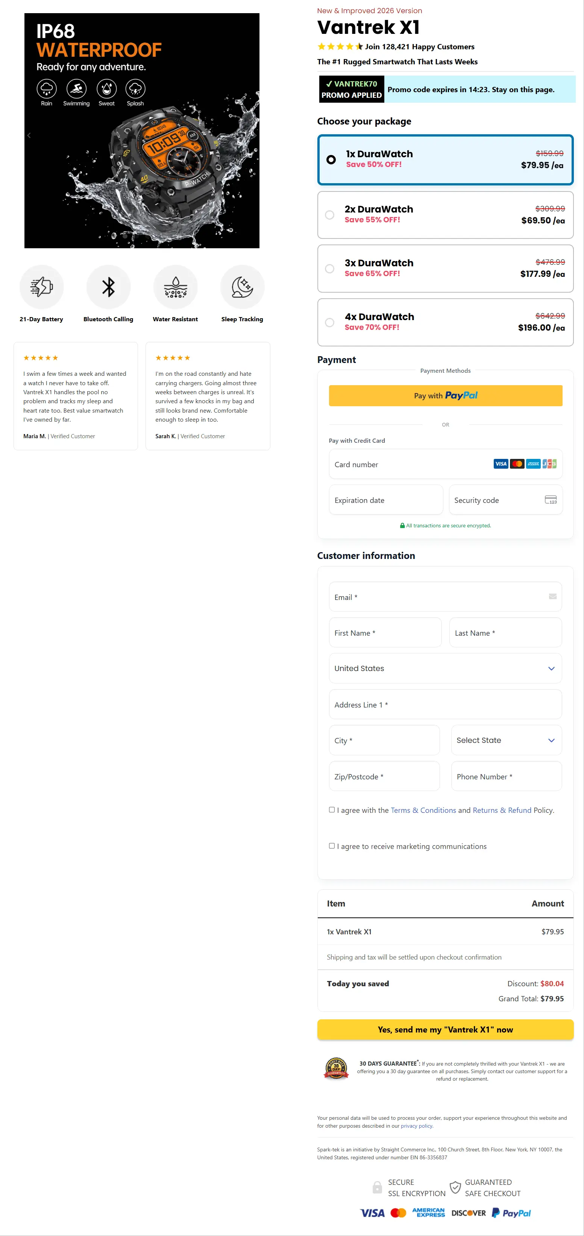
Task: Click Maria M.'s review card
Action: [x=76, y=396]
